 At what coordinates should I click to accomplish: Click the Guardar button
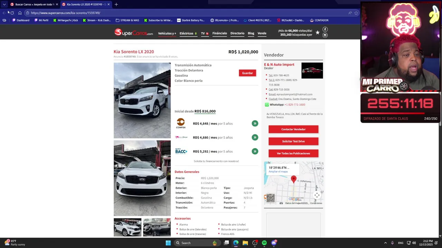(247, 73)
